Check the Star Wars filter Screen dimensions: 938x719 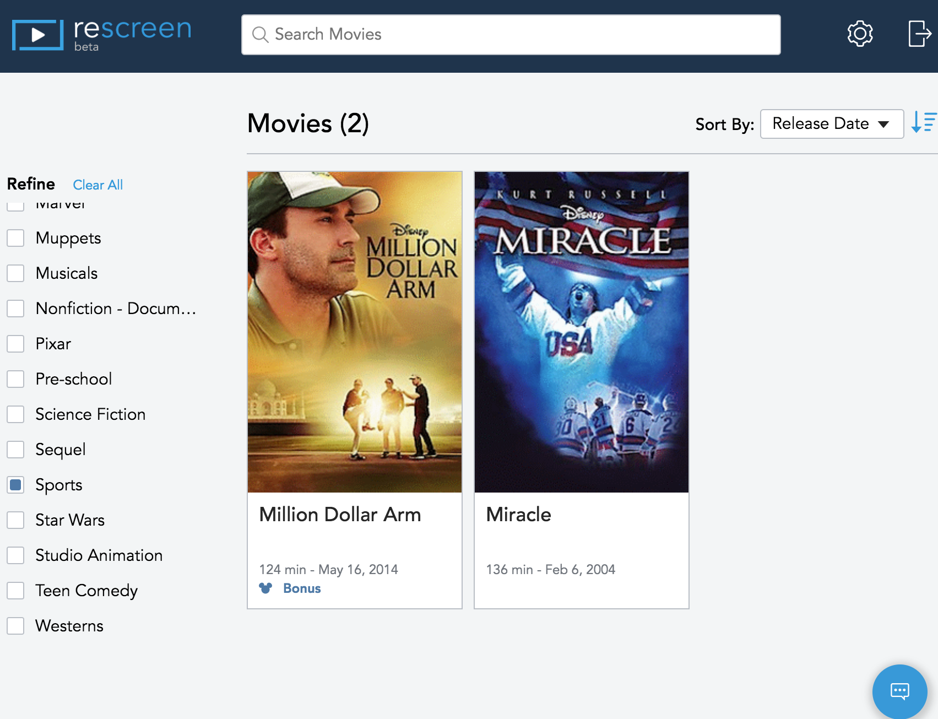pos(15,520)
